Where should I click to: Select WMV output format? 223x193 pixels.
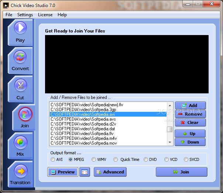99,159
